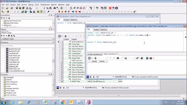Screen dimensions: 187x105
Task: Click the Copy icon in main toolbar
Action: (47, 8)
